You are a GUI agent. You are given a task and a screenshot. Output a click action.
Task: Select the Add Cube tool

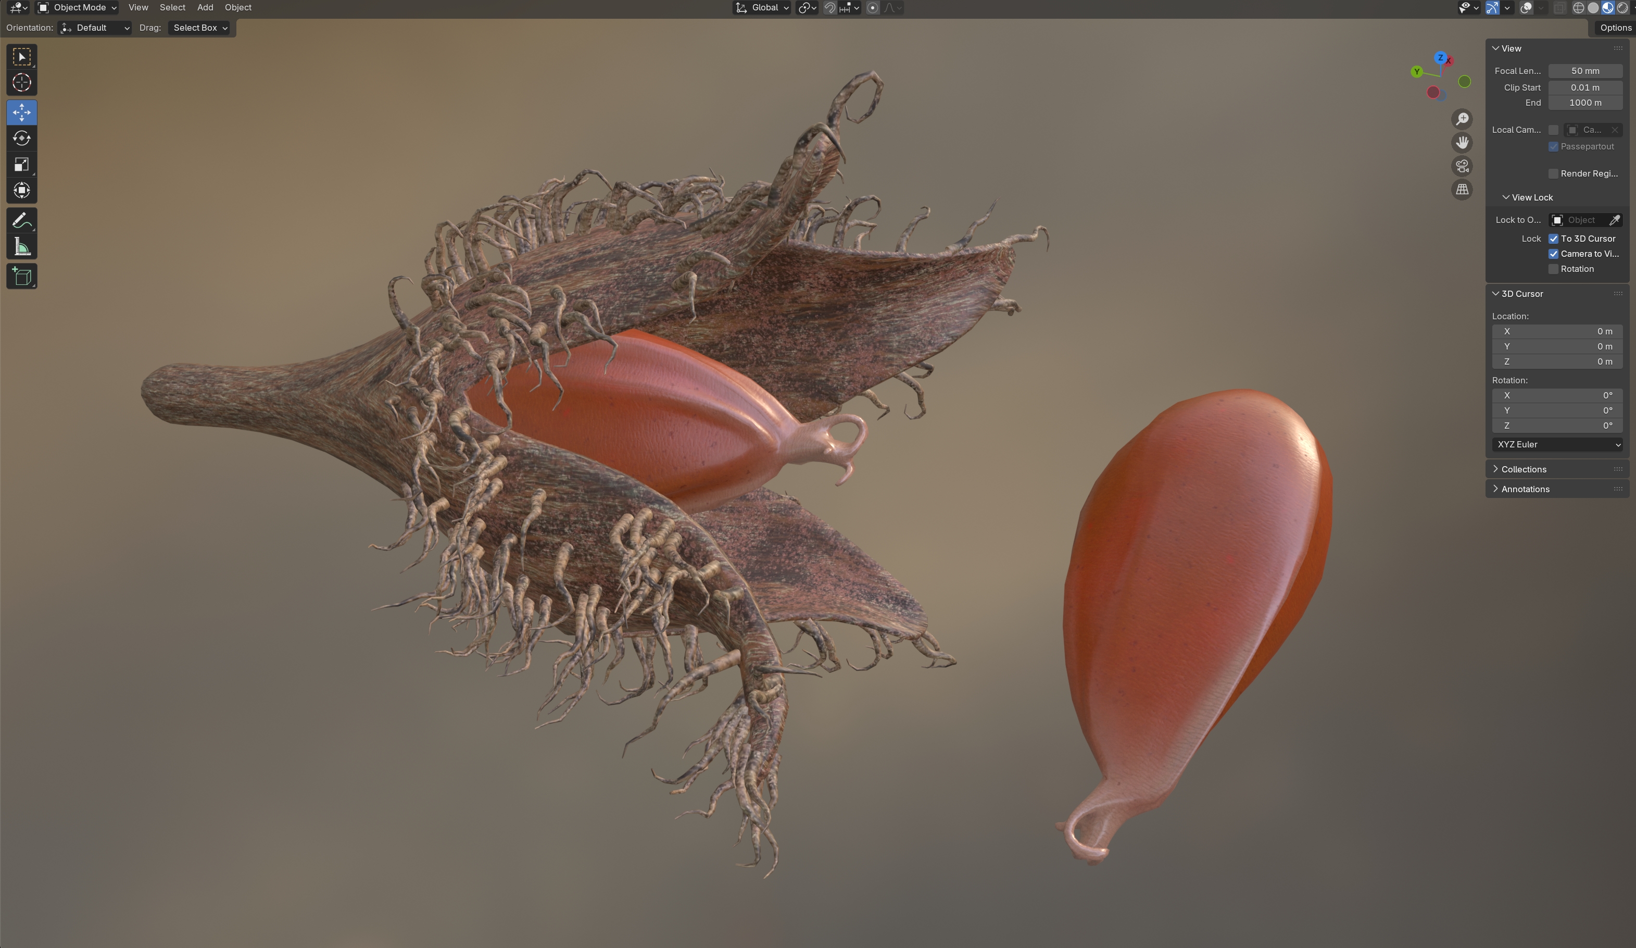(21, 277)
